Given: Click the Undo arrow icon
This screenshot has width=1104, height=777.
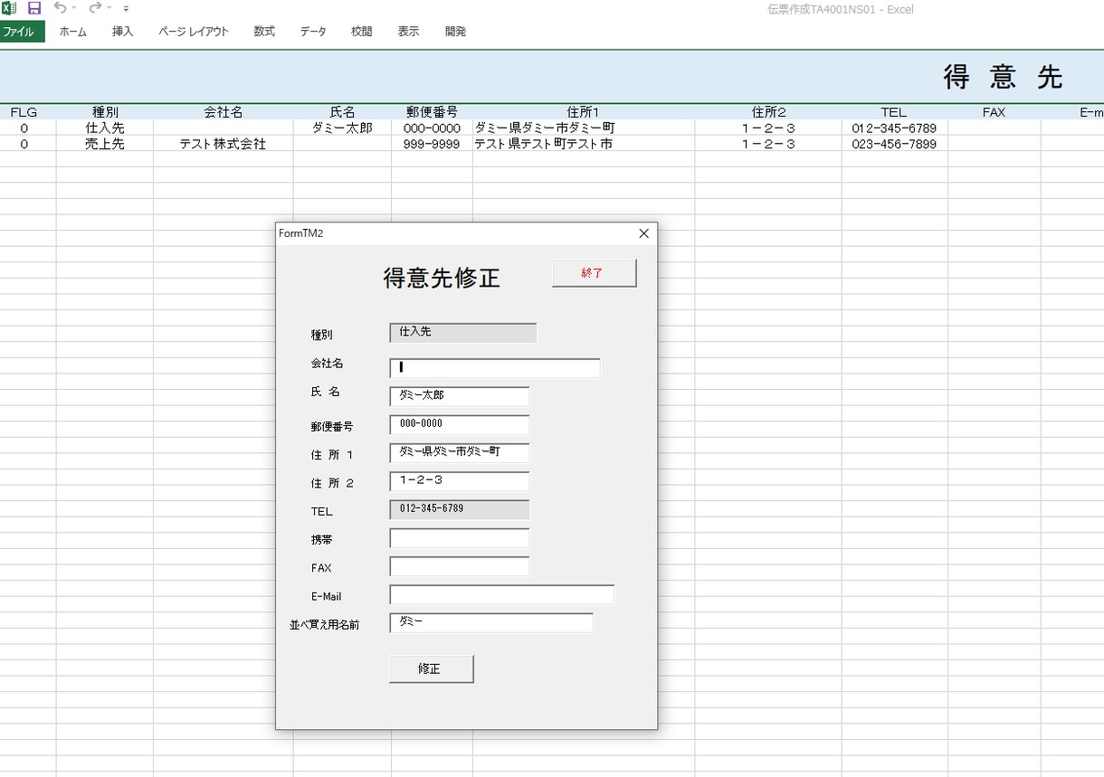Looking at the screenshot, I should [x=60, y=8].
